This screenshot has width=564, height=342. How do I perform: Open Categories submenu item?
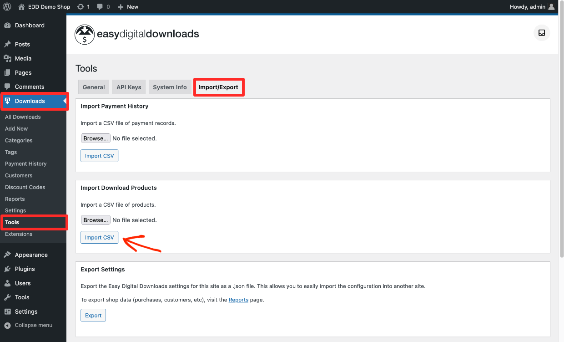click(19, 140)
